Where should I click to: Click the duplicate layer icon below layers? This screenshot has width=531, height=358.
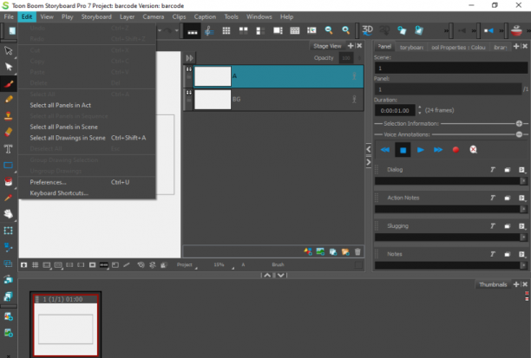[333, 251]
